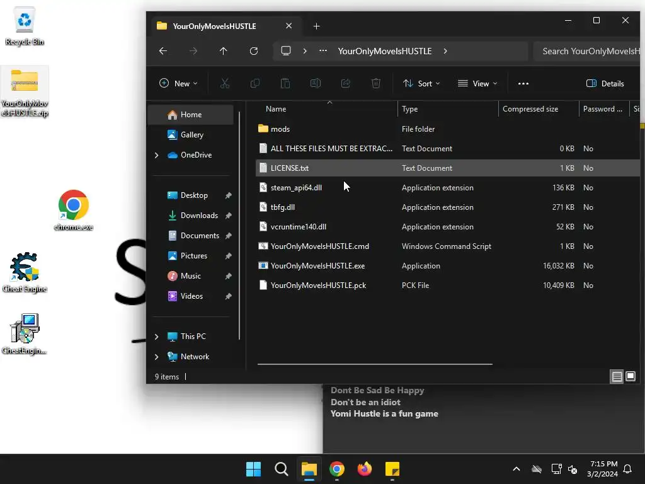This screenshot has height=484, width=645.
Task: Open taskbar Search
Action: [282, 469]
